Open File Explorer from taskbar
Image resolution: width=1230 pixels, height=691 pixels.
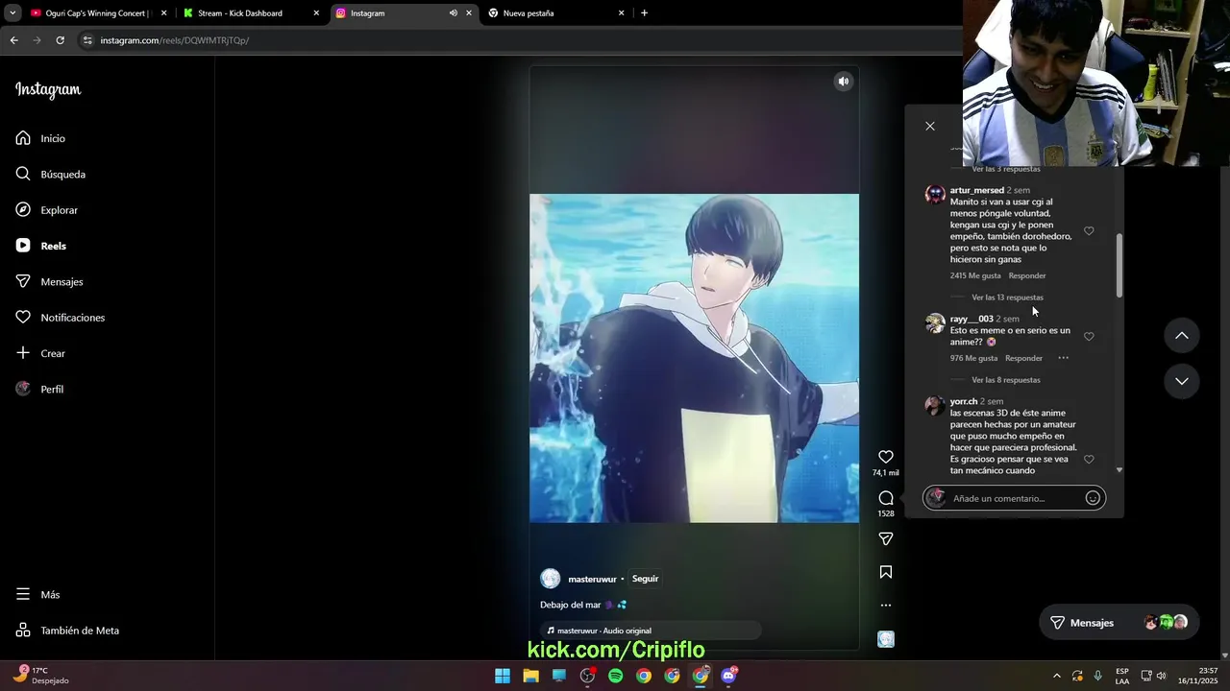click(x=530, y=676)
